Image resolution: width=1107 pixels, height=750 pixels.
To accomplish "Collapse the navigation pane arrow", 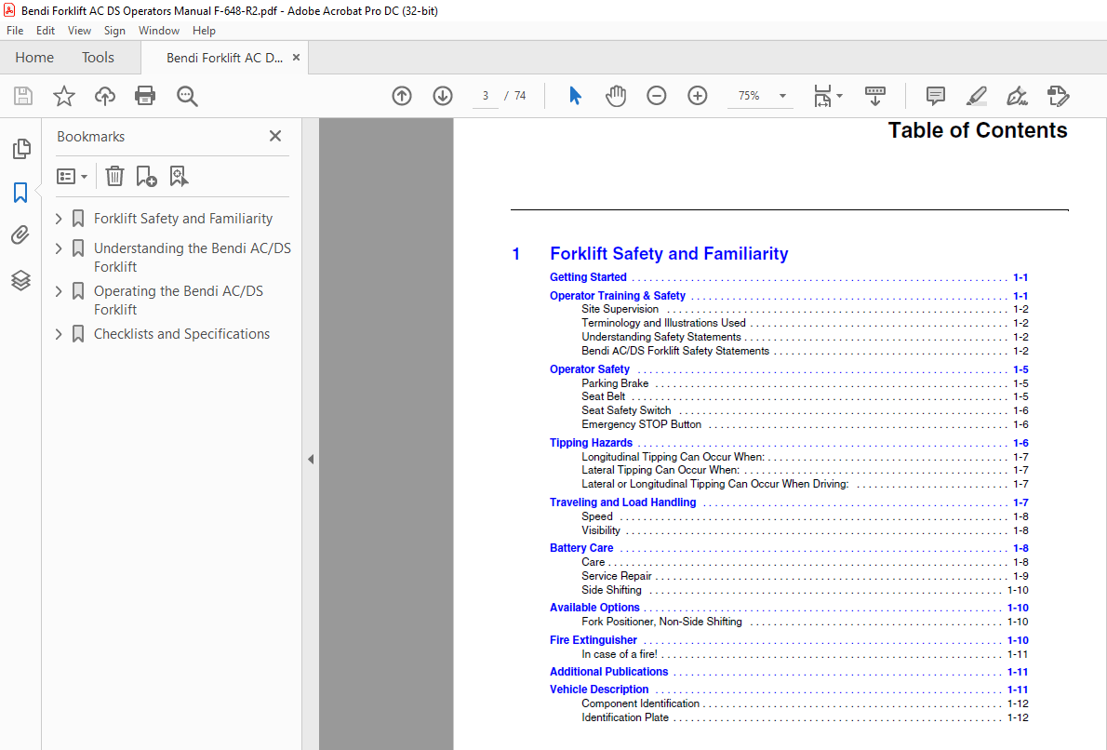I will [311, 459].
